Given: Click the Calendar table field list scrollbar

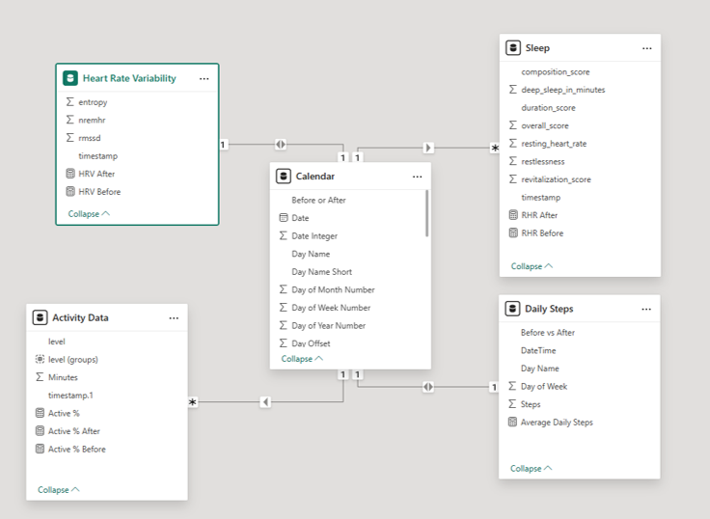Looking at the screenshot, I should pos(426,213).
